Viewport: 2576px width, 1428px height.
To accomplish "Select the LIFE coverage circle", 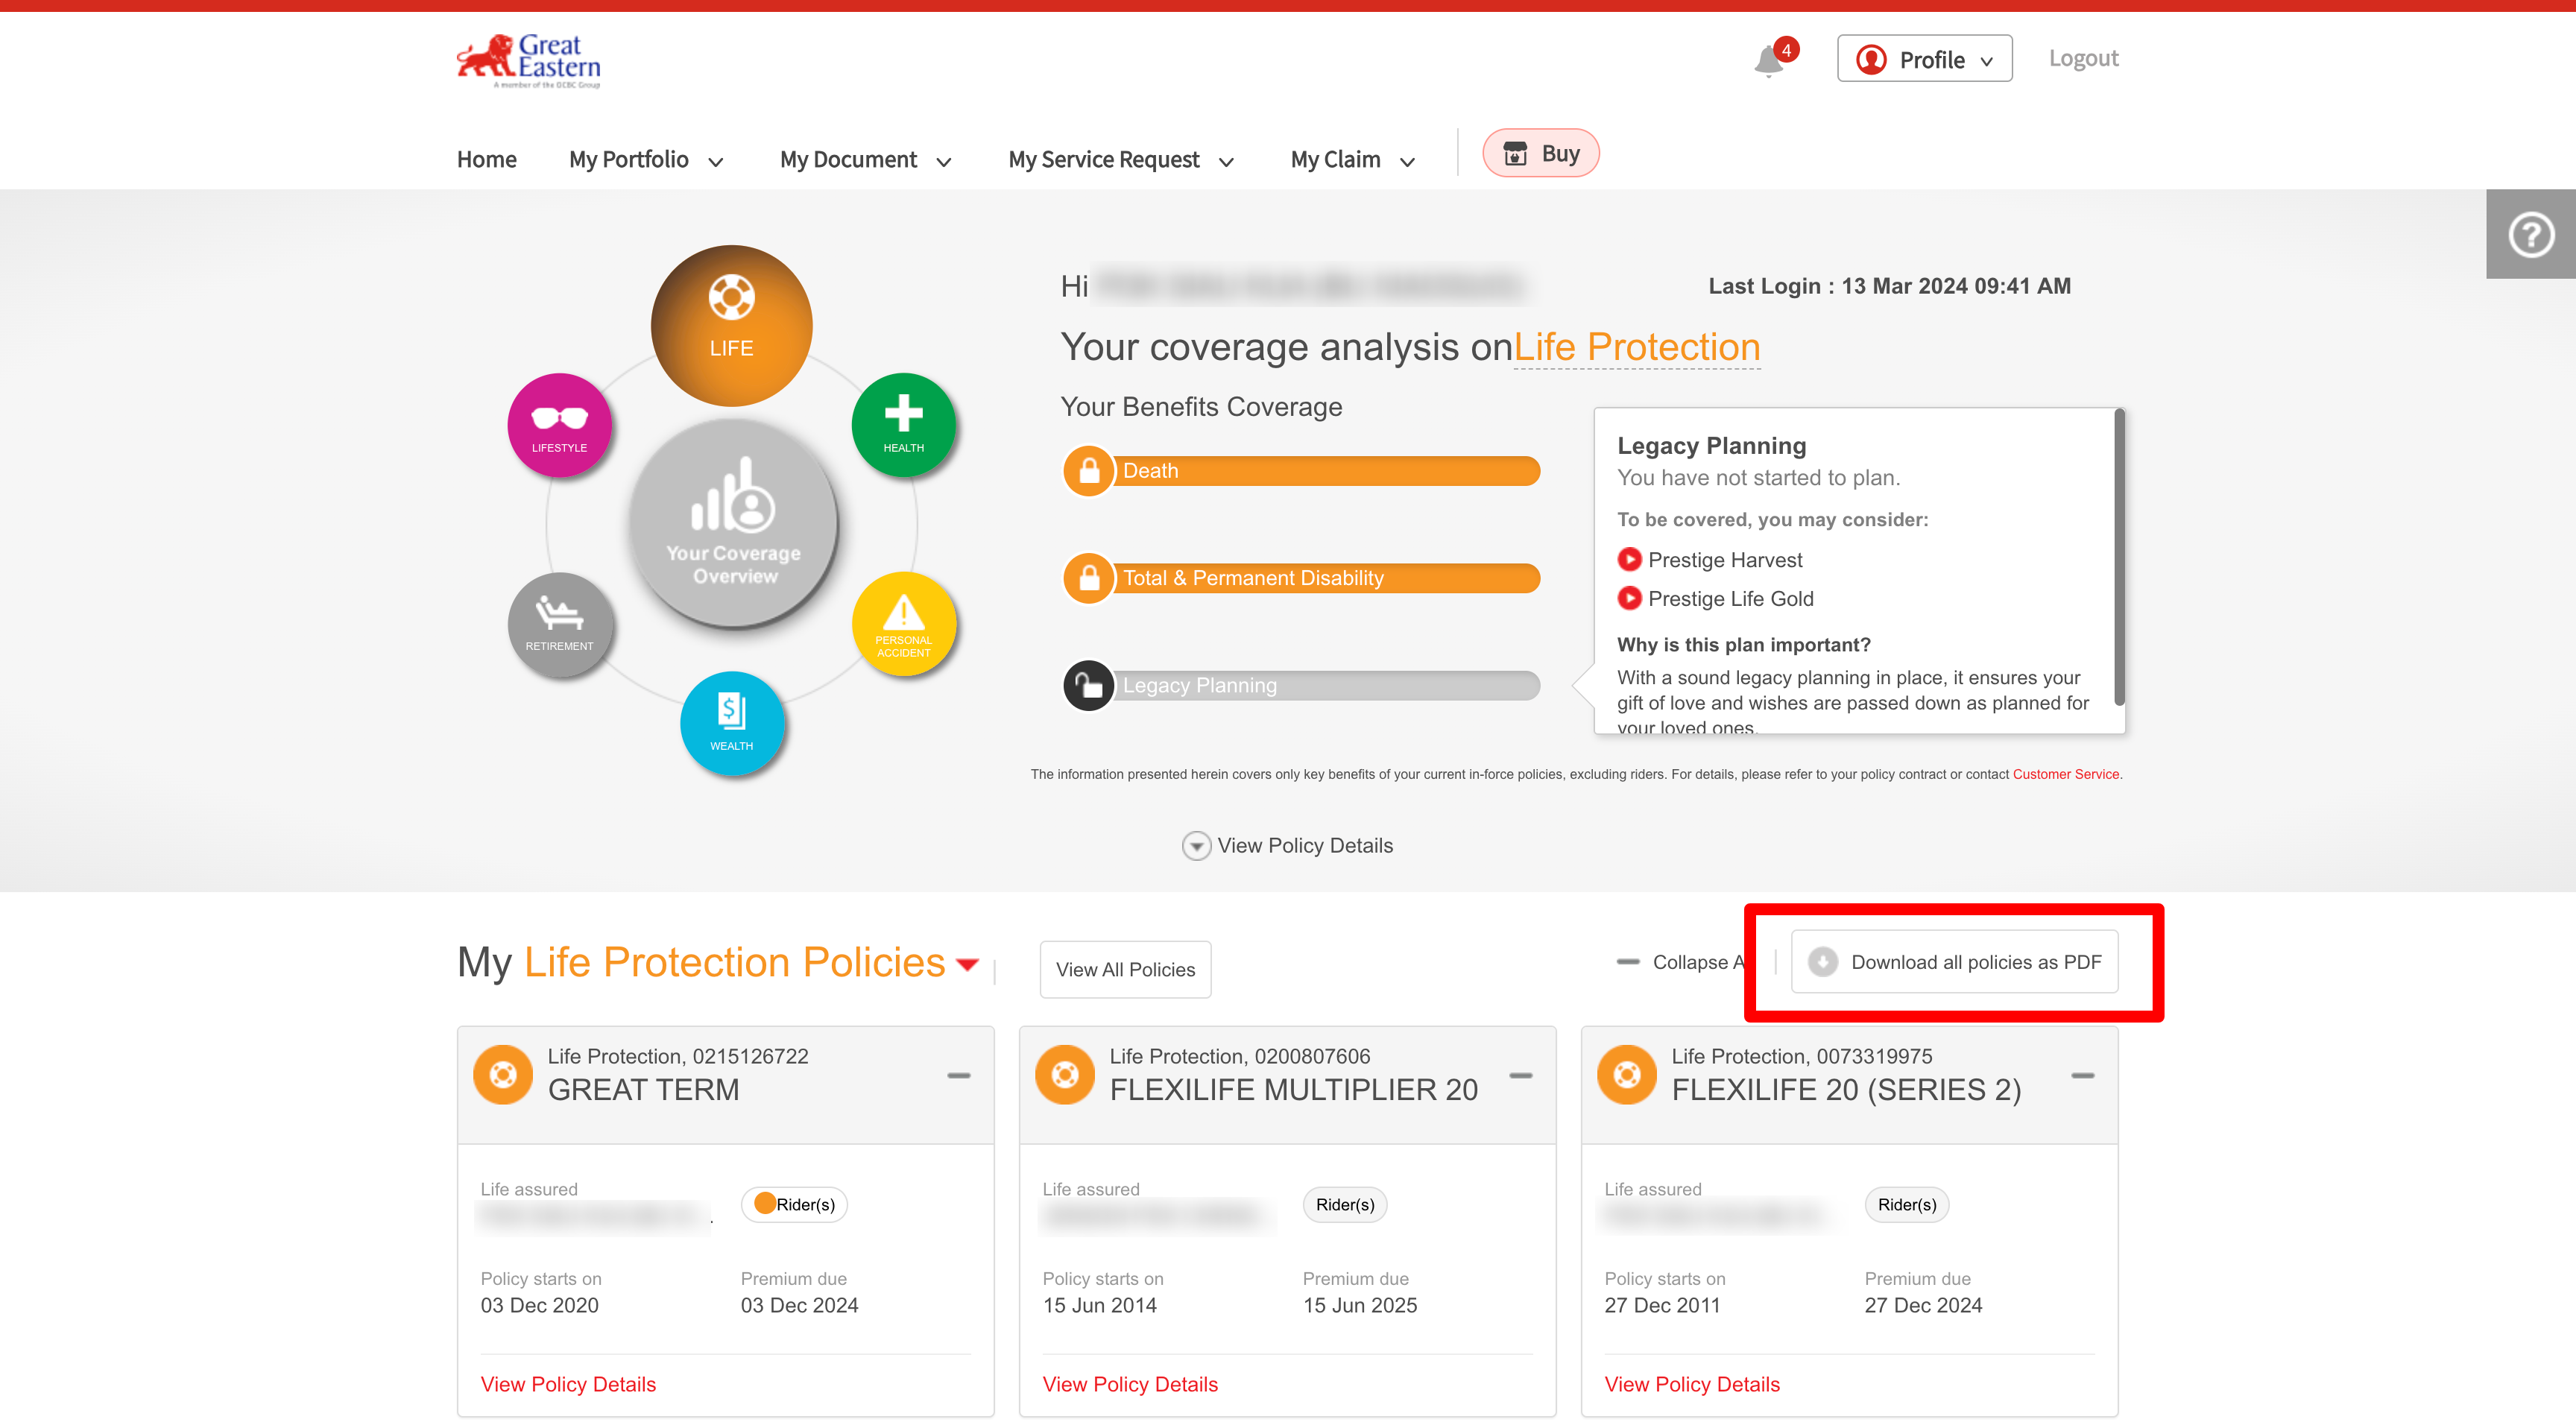I will tap(731, 325).
